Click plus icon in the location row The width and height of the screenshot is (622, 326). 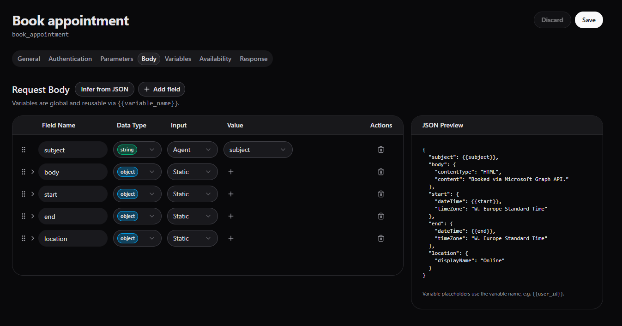pos(231,238)
